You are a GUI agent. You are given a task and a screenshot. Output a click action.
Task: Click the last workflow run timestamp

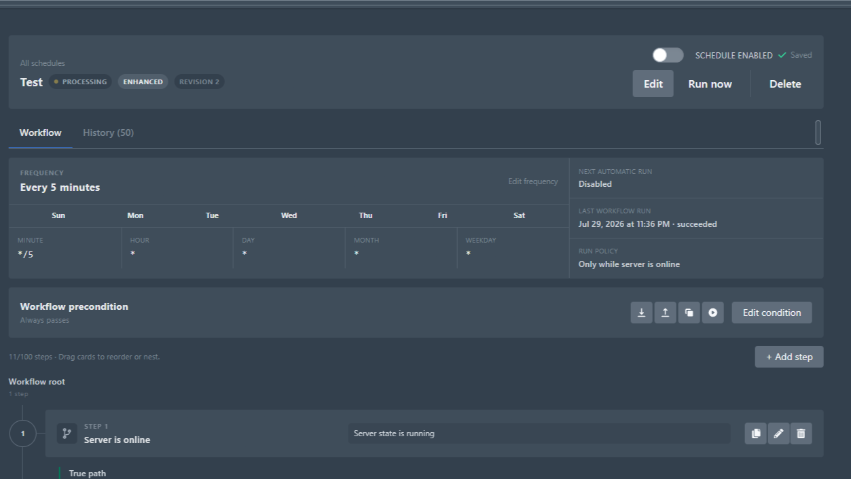coord(647,224)
